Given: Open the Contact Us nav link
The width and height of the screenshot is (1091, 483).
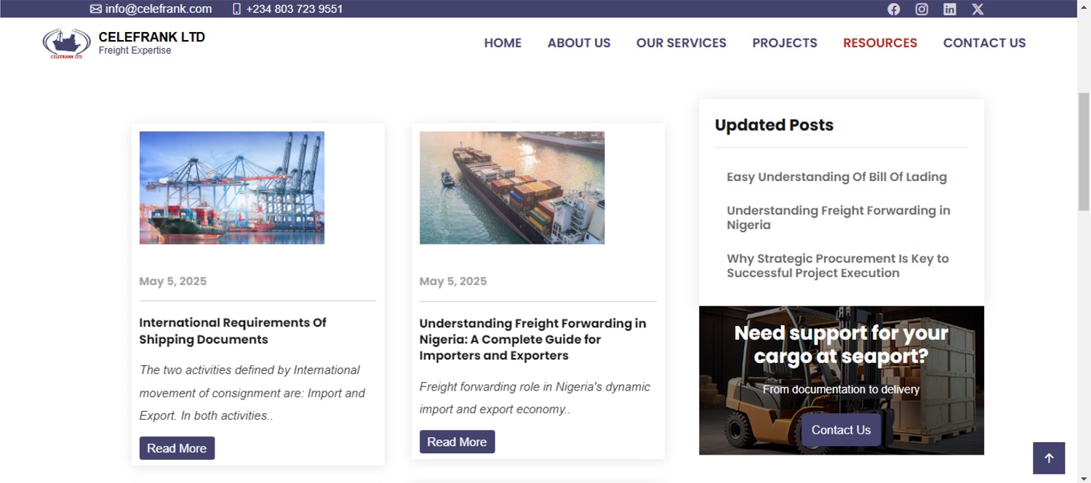Looking at the screenshot, I should click(984, 43).
